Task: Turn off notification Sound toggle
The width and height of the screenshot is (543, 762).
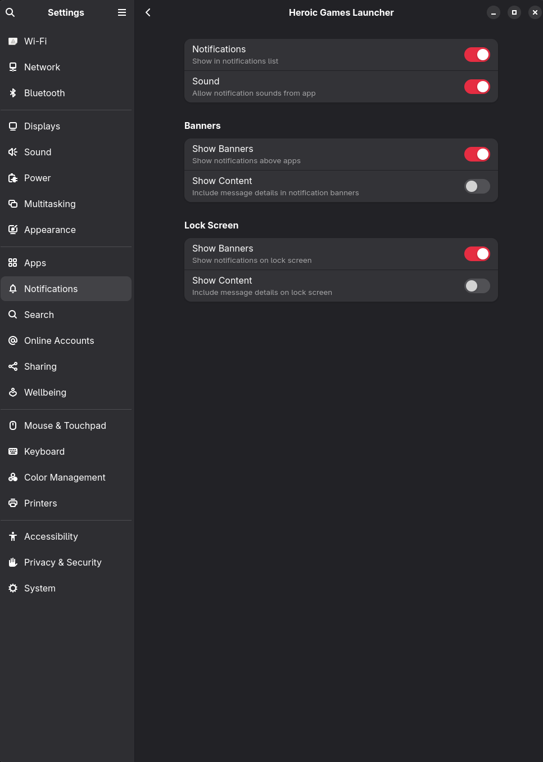Action: coord(477,87)
